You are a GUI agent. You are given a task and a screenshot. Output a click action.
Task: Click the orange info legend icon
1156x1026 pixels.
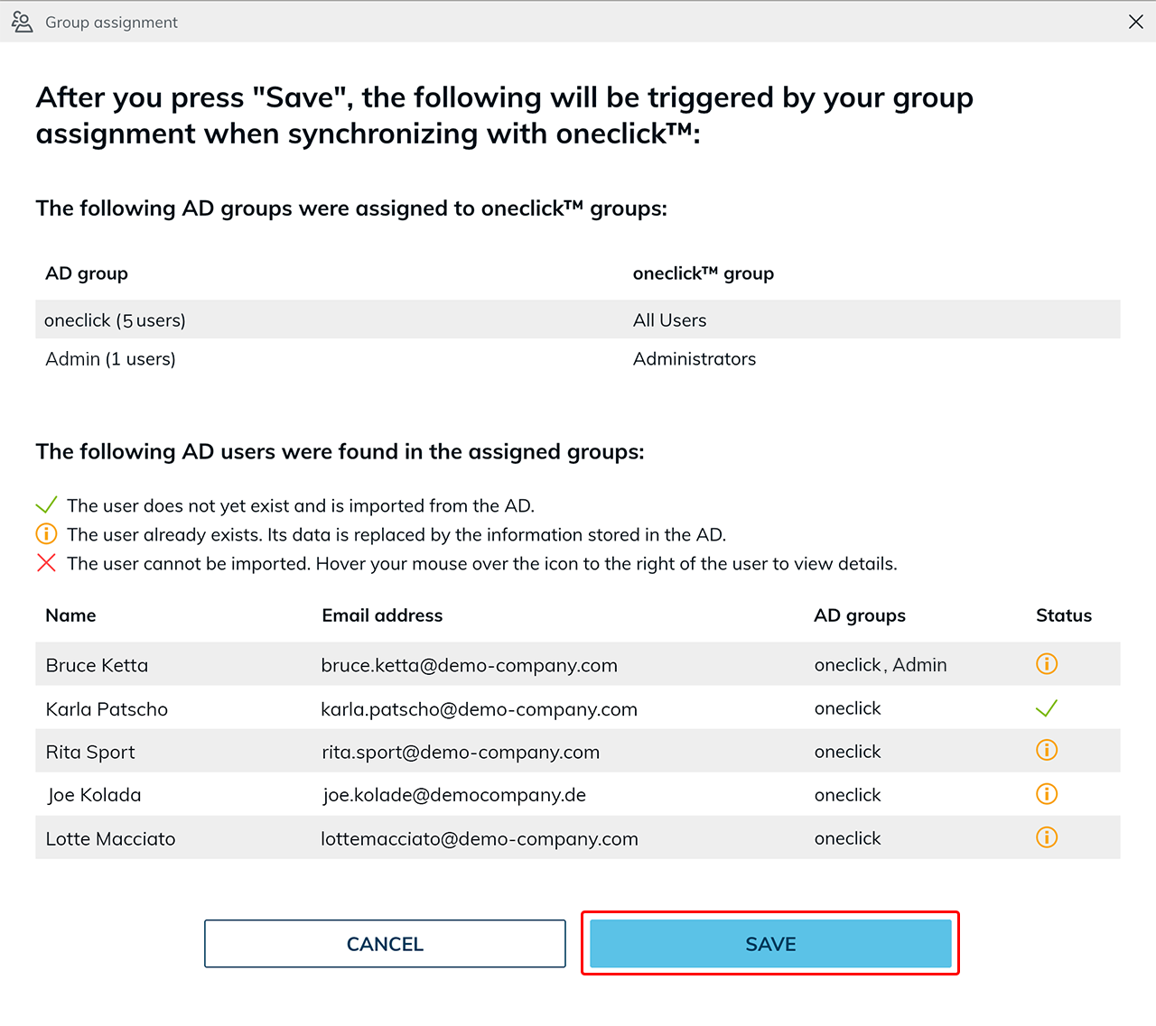click(46, 534)
